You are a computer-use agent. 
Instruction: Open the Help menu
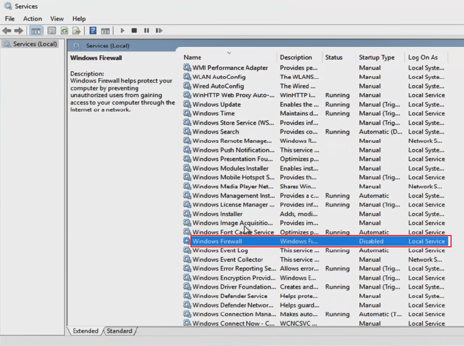pos(79,19)
